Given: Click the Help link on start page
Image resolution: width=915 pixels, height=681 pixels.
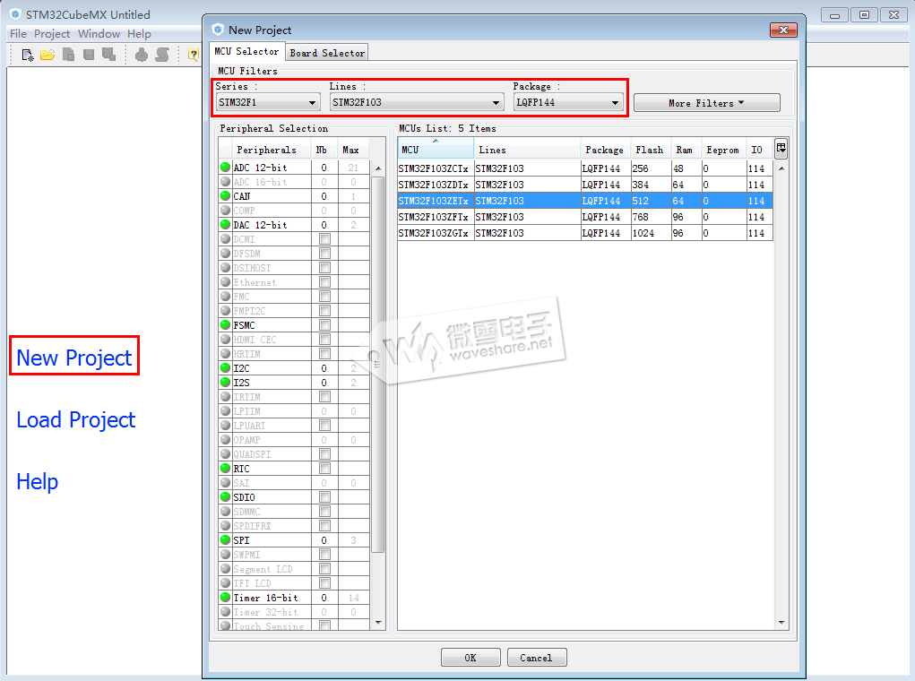Looking at the screenshot, I should 38,482.
